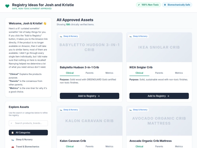
Task: Add IKEA Sniglar Crib to registry
Action: pyautogui.click(x=159, y=96)
